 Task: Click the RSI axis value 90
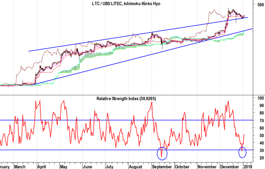click(x=261, y=106)
